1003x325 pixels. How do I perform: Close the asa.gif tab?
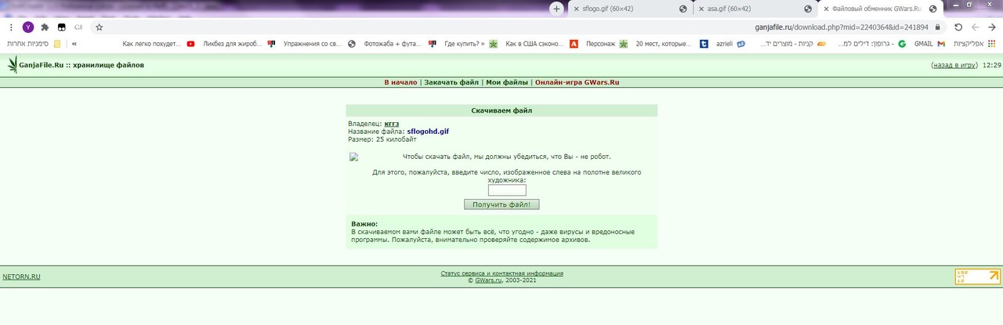pyautogui.click(x=700, y=9)
